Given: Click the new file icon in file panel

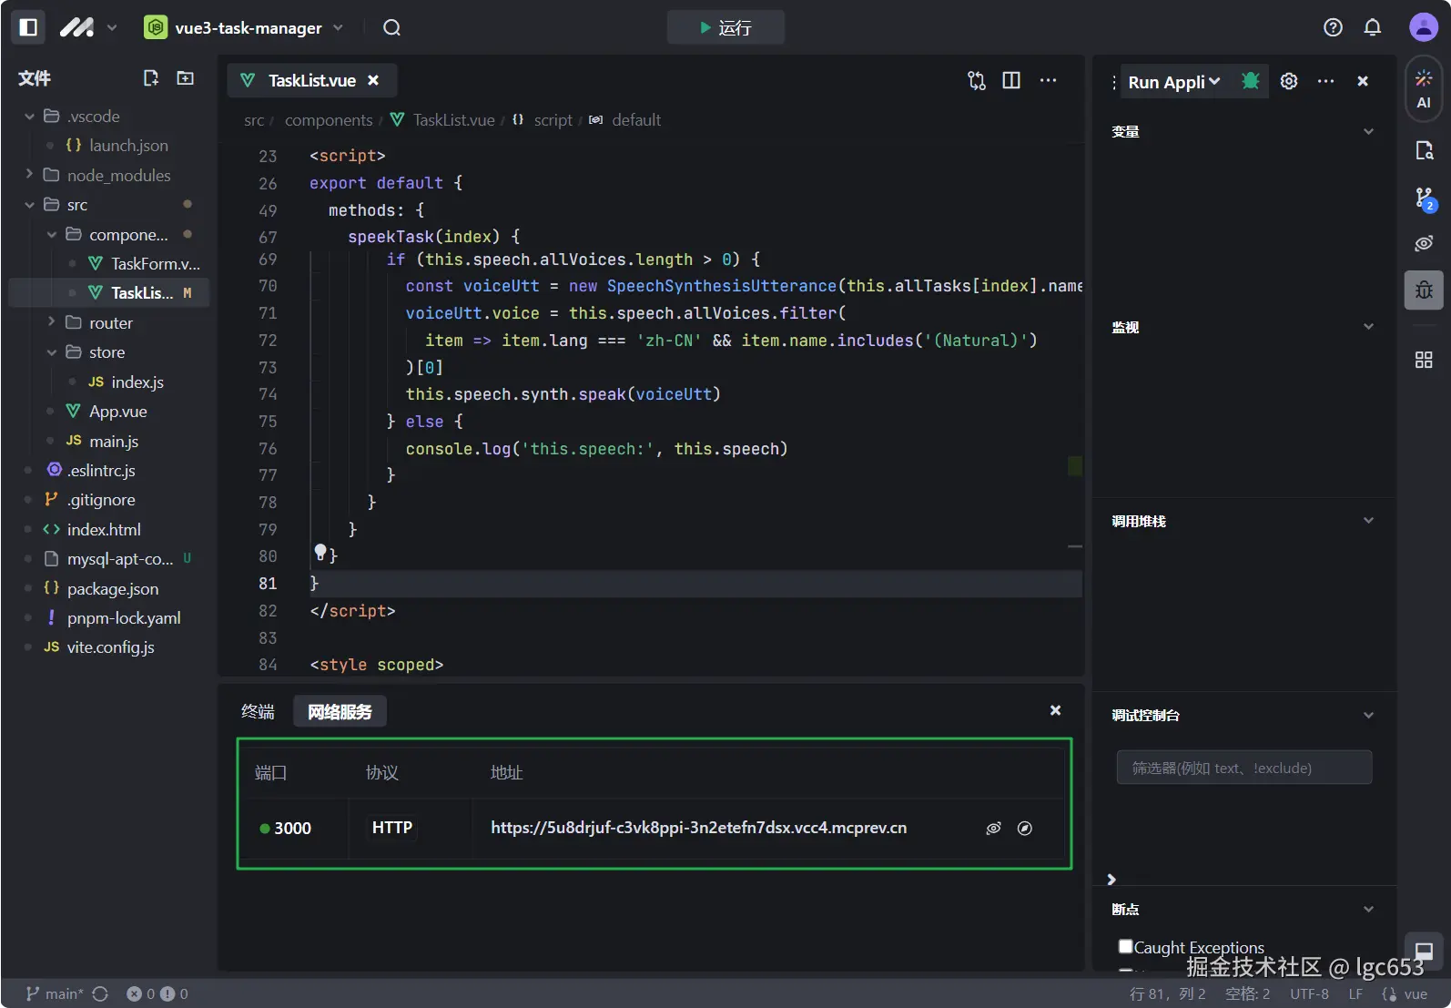Looking at the screenshot, I should (x=151, y=78).
